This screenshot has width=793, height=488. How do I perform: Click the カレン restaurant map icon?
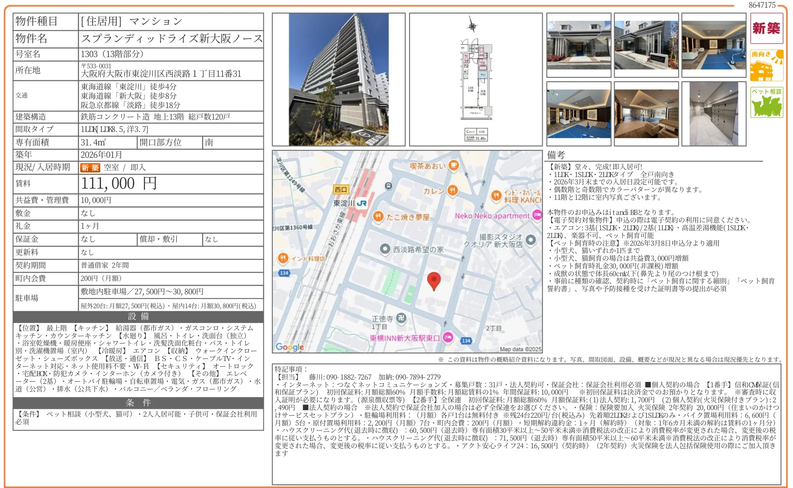point(452,190)
